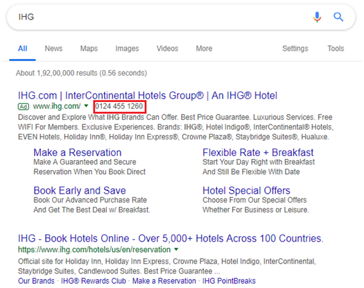Screen dimensions: 364x288
Task: Switch to the Images tab
Action: click(127, 49)
